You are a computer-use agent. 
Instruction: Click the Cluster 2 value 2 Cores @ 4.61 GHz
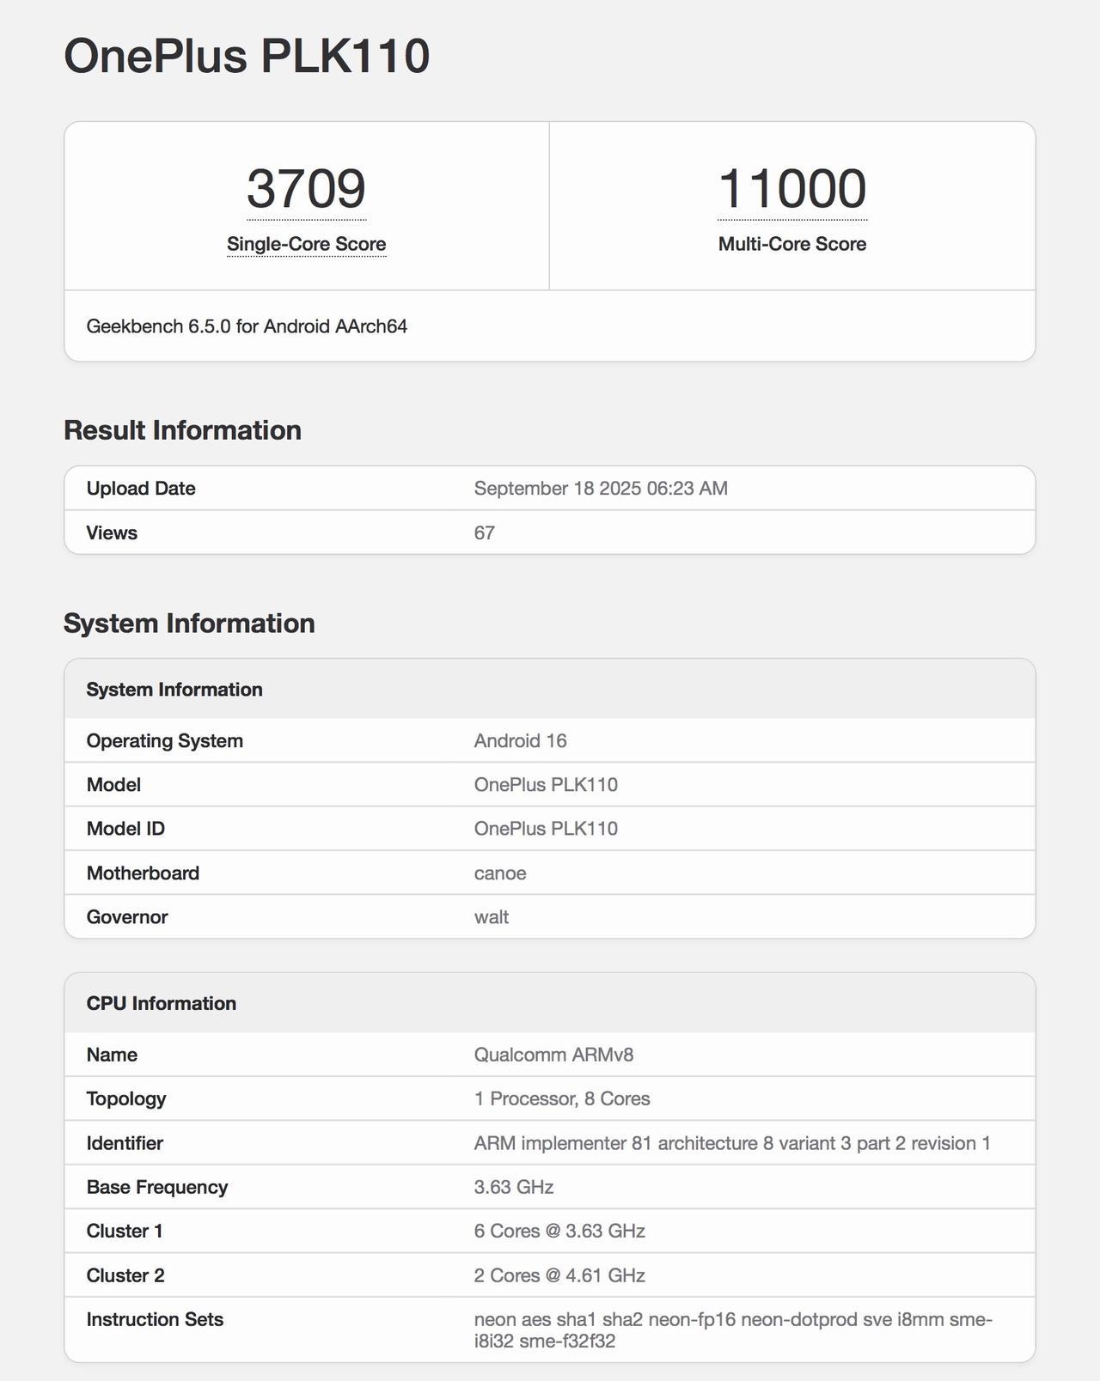(x=559, y=1275)
